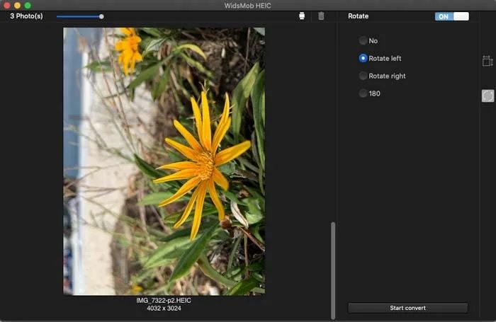Click the print icon in the toolbar
The height and width of the screenshot is (322, 496).
[x=302, y=16]
